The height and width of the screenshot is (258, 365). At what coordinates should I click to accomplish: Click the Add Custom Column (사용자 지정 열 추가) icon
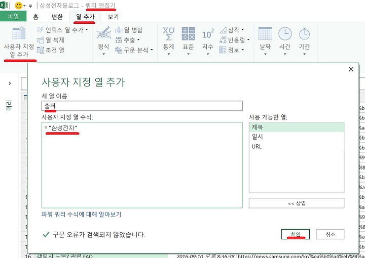click(19, 33)
